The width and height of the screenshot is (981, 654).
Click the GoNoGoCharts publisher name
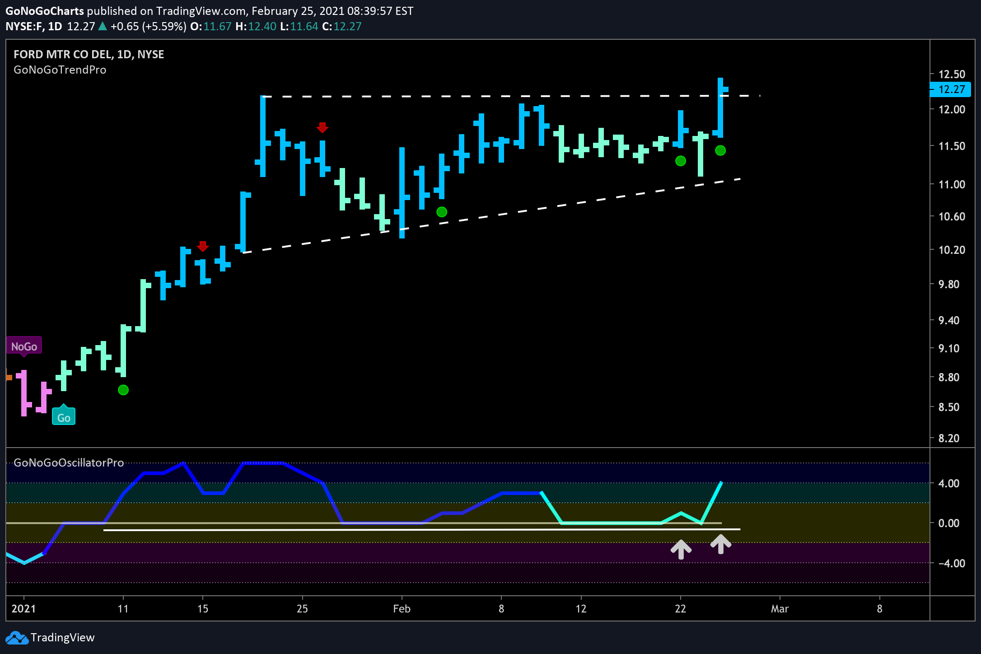point(45,11)
